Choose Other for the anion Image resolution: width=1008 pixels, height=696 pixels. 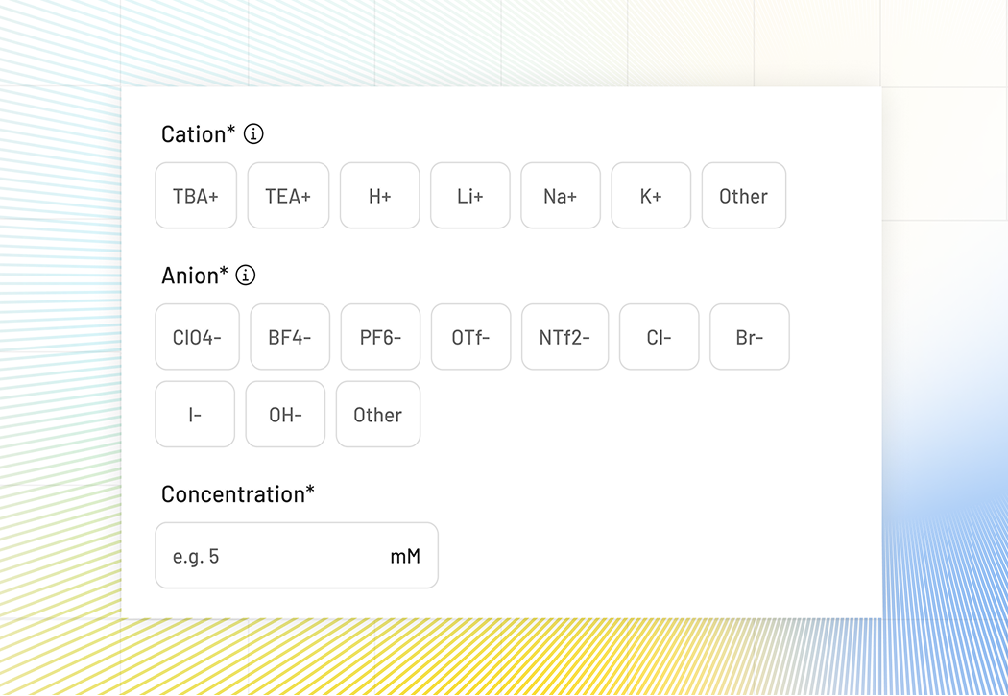tap(377, 415)
